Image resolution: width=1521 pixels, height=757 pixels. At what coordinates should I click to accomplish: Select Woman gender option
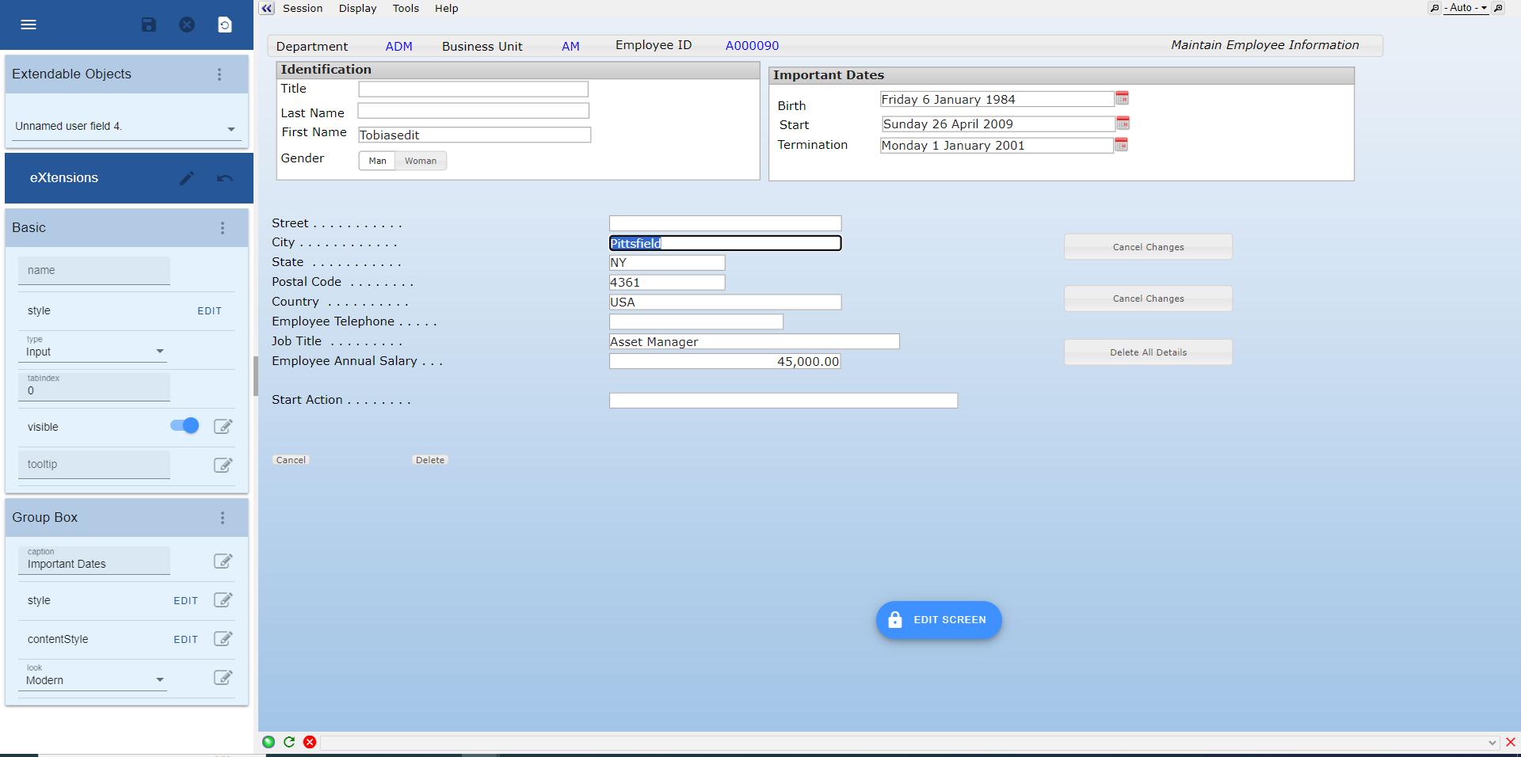tap(421, 161)
